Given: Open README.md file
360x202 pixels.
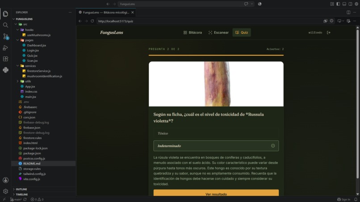Looking at the screenshot, I should coord(32,164).
